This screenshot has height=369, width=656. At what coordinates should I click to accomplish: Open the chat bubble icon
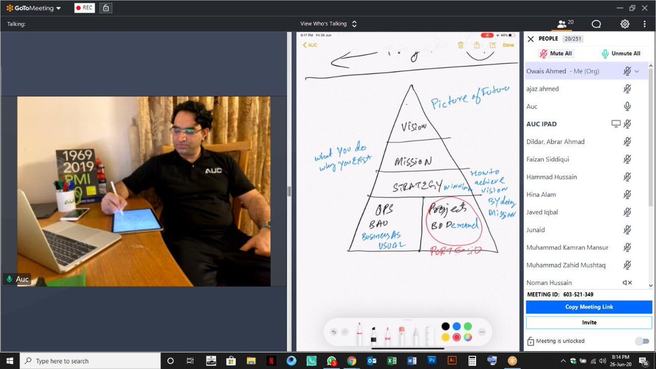596,24
